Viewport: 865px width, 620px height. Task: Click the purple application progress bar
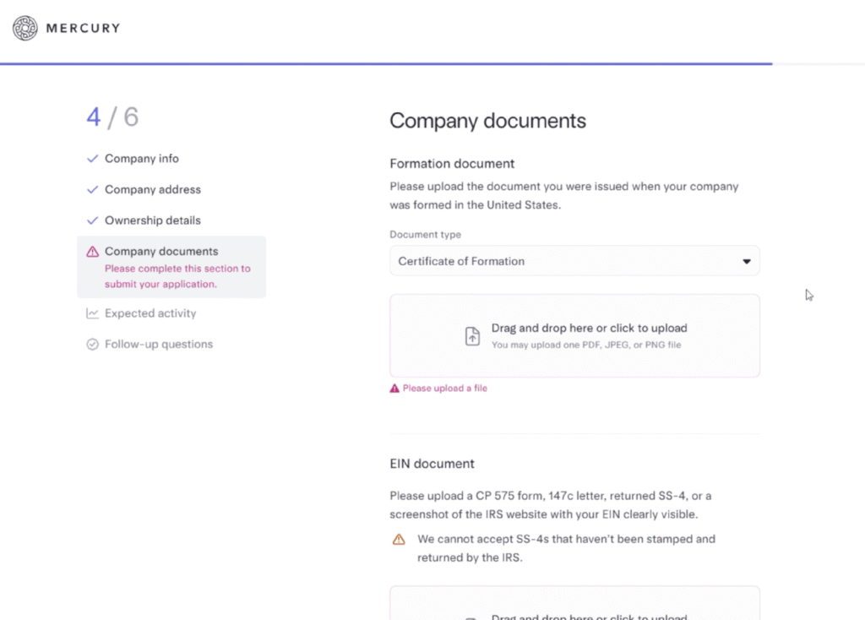(x=386, y=63)
